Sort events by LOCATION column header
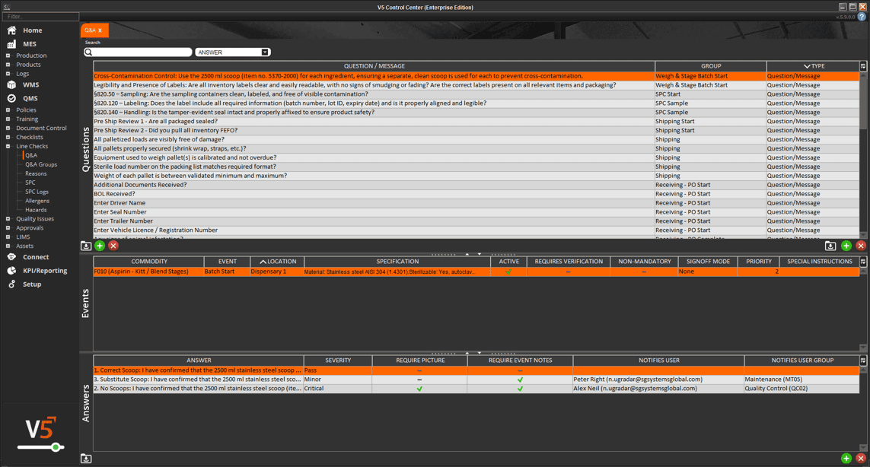The height and width of the screenshot is (467, 870). pyautogui.click(x=277, y=262)
